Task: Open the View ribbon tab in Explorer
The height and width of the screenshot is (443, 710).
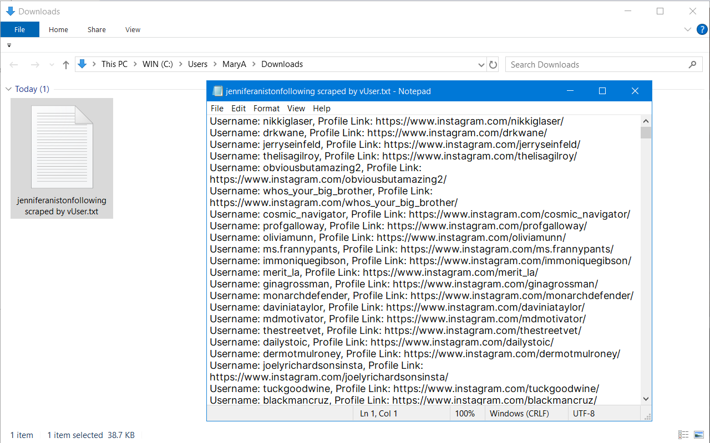Action: coord(133,29)
